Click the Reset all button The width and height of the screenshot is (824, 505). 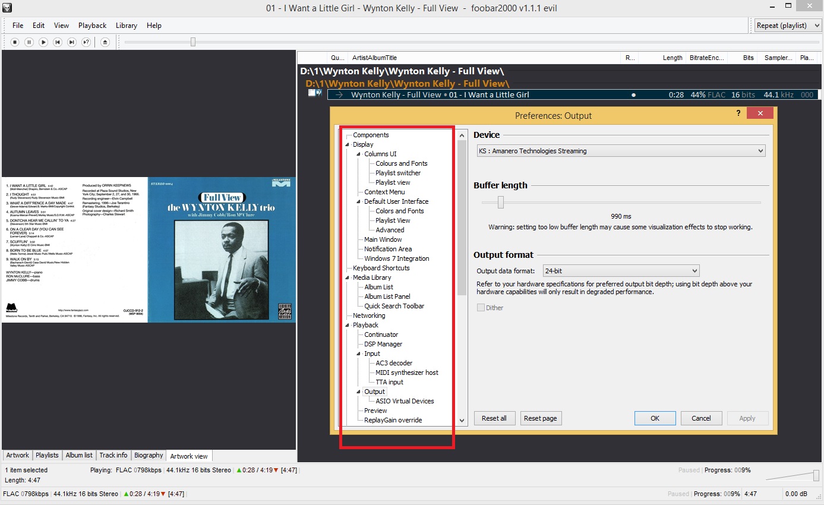click(494, 418)
